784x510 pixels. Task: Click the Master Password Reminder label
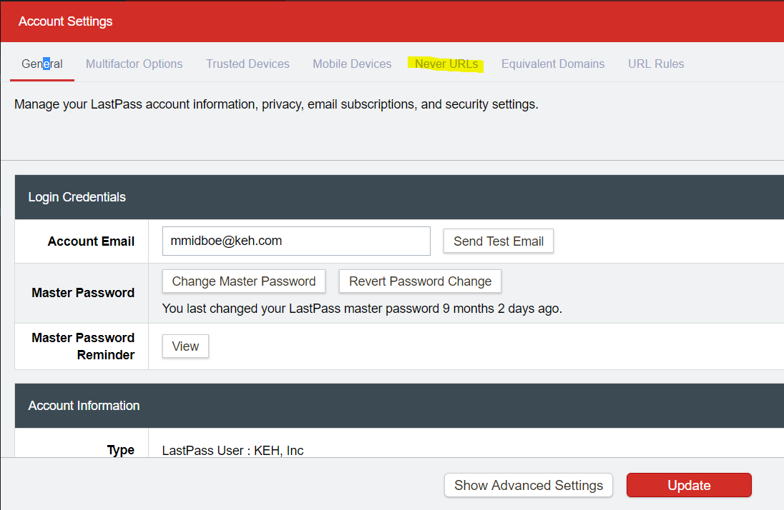pos(83,346)
